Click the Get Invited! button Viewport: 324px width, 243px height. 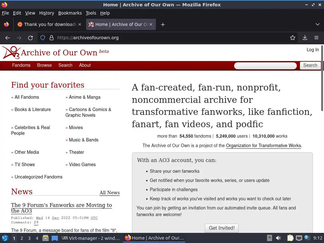pyautogui.click(x=222, y=228)
